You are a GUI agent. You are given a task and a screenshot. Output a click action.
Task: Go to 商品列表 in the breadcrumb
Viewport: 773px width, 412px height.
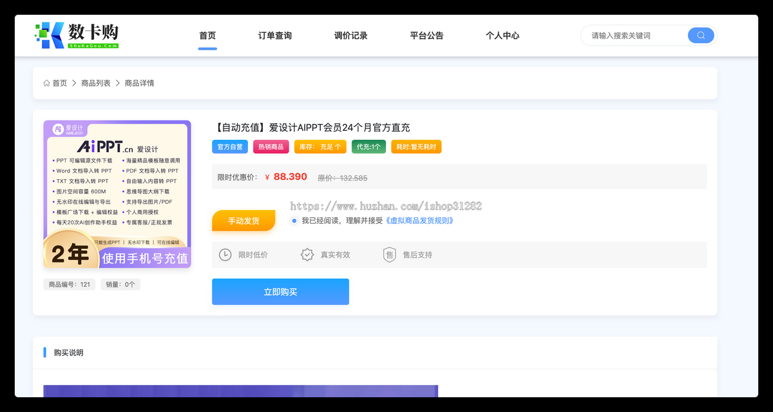(x=96, y=83)
